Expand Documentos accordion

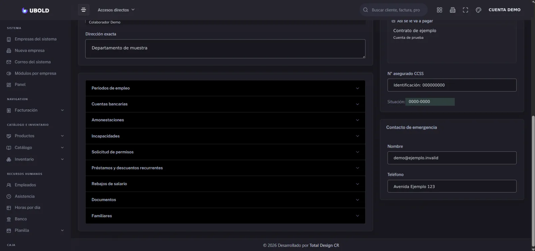pos(225,200)
